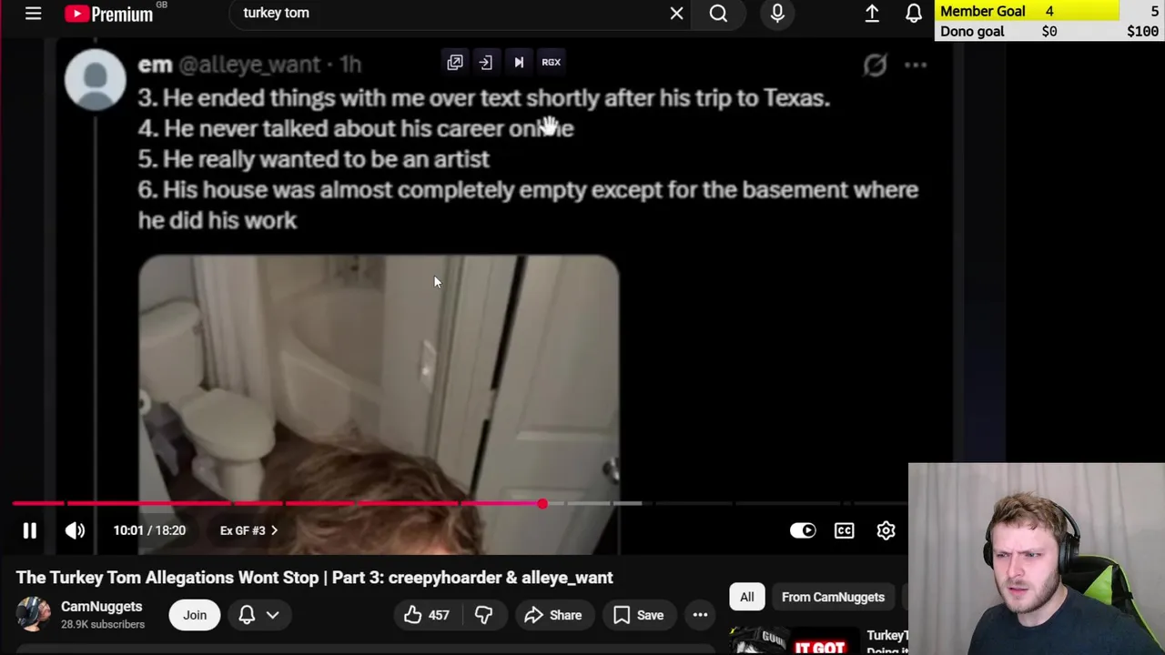Dislike the video with thumbs-down
The height and width of the screenshot is (655, 1165).
pyautogui.click(x=483, y=615)
